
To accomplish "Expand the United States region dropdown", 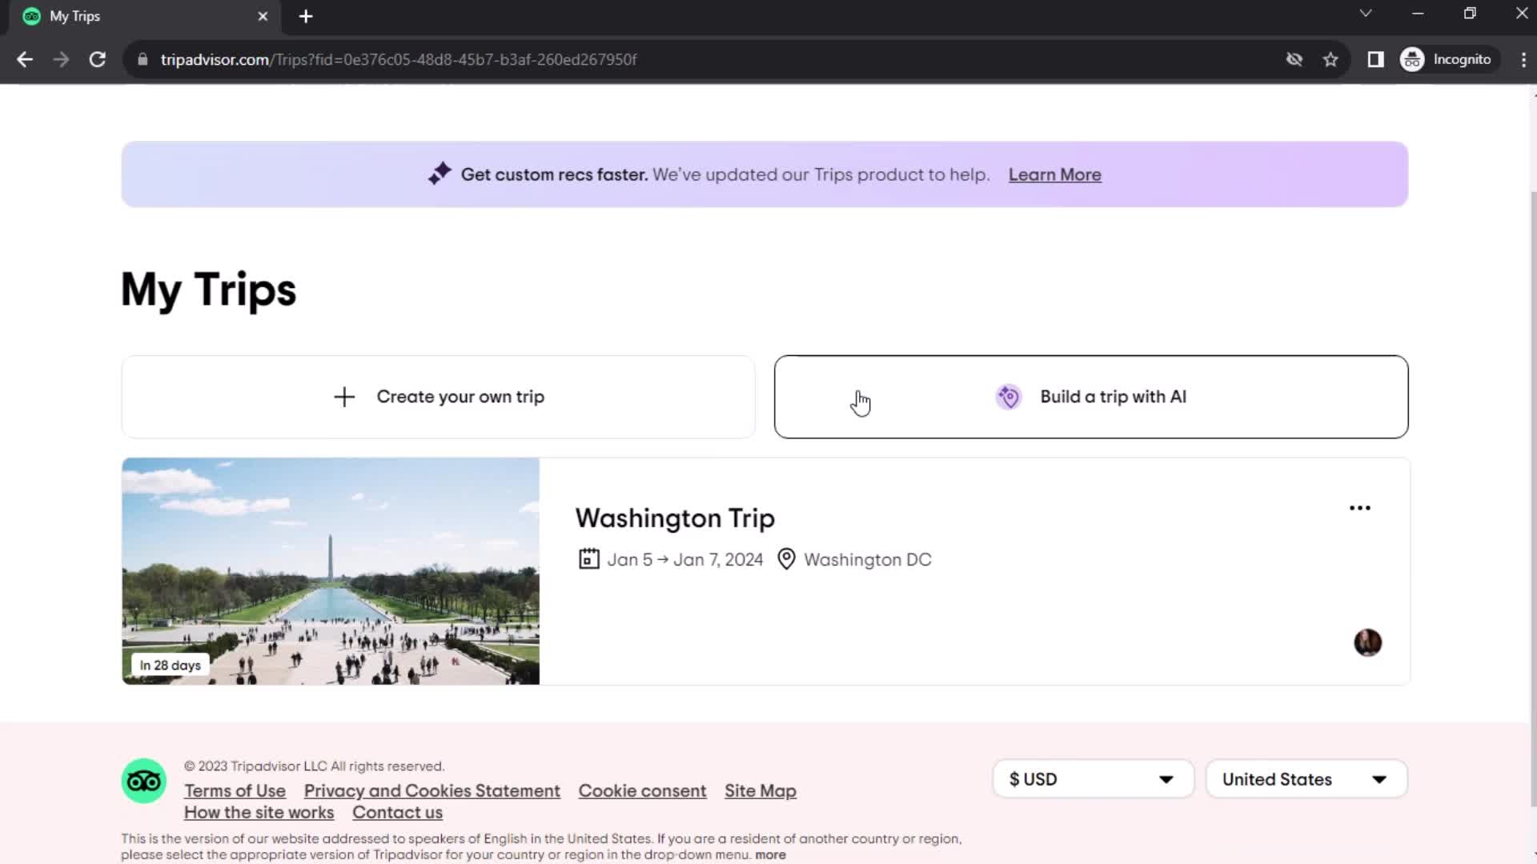I will pos(1306,778).
